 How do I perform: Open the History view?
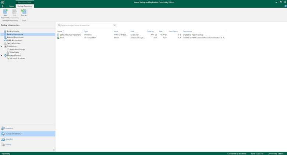coord(28,145)
